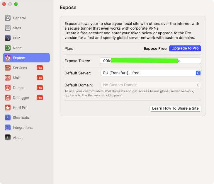214x184 pixels.
Task: Open the Shortcuts command-key icon
Action: click(x=8, y=117)
